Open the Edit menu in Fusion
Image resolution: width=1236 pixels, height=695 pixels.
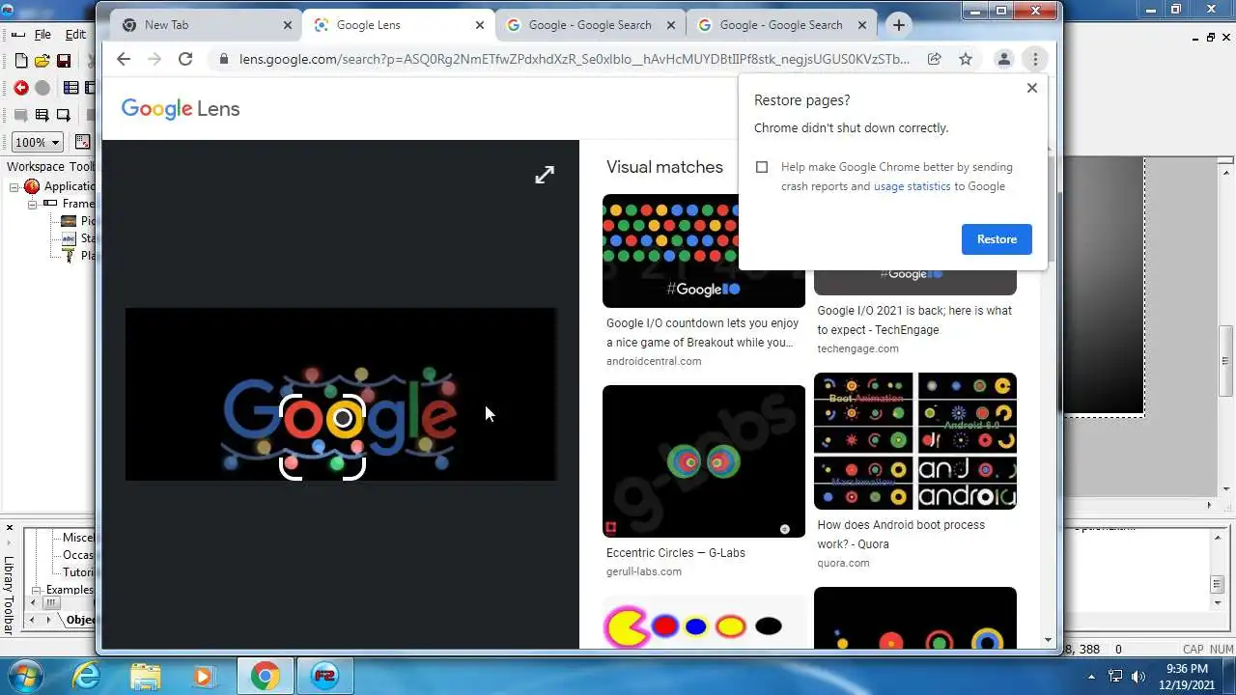pos(75,34)
